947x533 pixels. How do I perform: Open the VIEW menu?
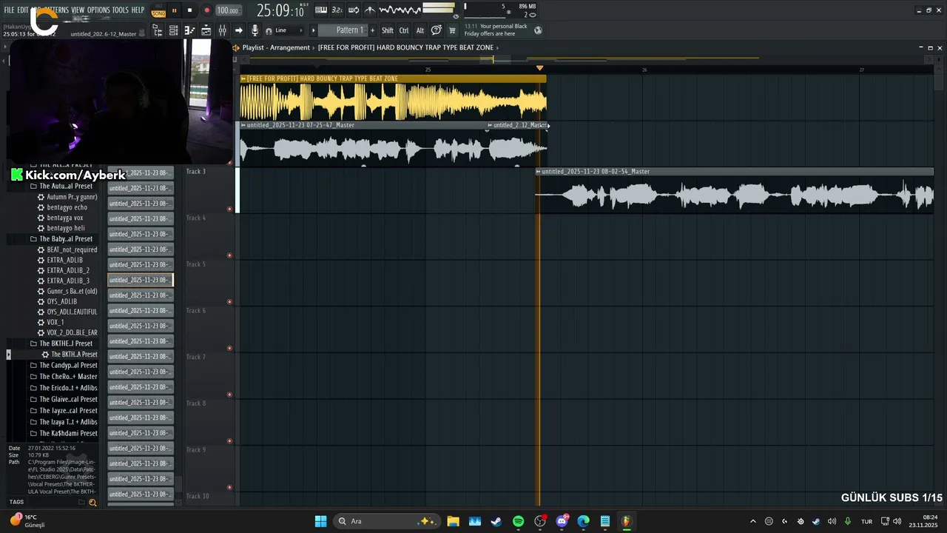78,10
